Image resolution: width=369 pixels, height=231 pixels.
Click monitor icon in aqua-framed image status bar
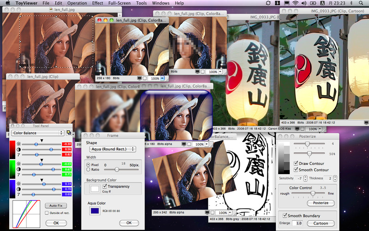pyautogui.click(x=184, y=144)
